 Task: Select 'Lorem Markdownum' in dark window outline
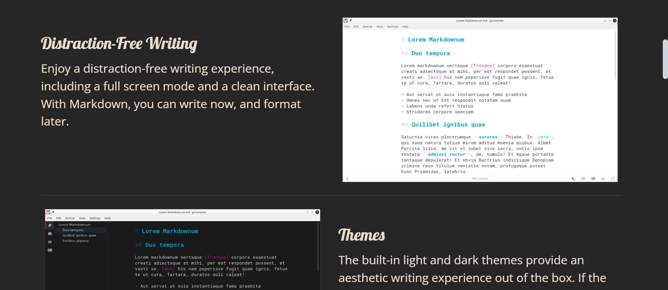(x=74, y=225)
